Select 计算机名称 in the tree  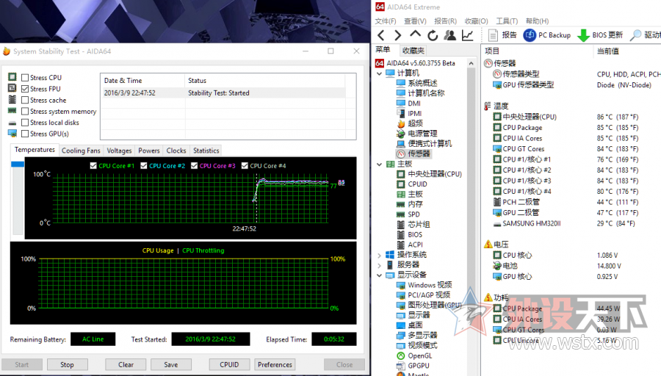[426, 93]
